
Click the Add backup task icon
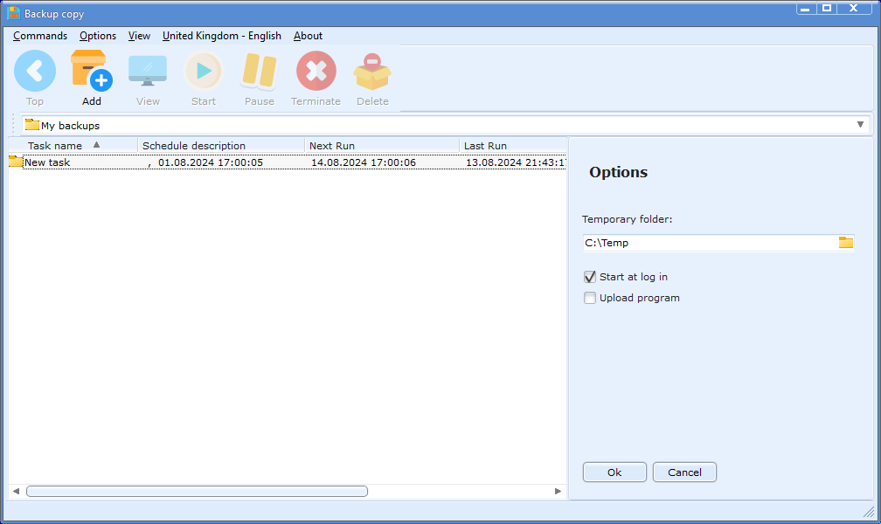coord(91,72)
